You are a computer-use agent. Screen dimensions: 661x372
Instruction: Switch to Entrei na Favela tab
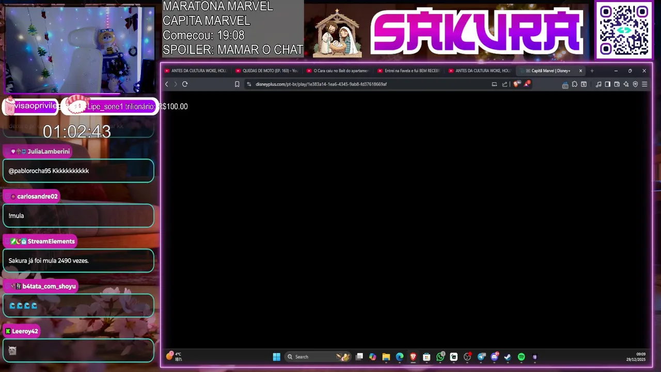click(x=408, y=71)
